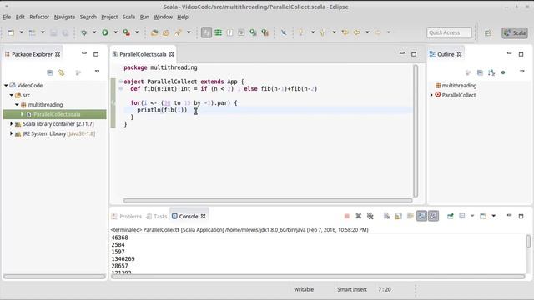
Task: Click the console vertical scrollbar
Action: [x=528, y=241]
